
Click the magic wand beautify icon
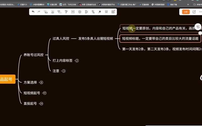100,12
